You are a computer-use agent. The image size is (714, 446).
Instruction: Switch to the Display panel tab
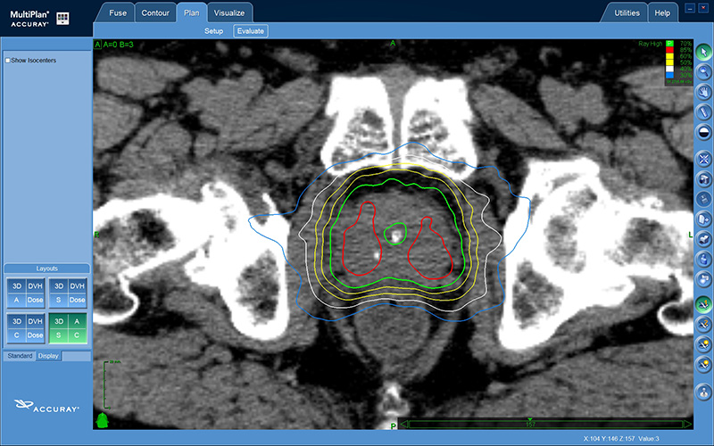coord(48,356)
